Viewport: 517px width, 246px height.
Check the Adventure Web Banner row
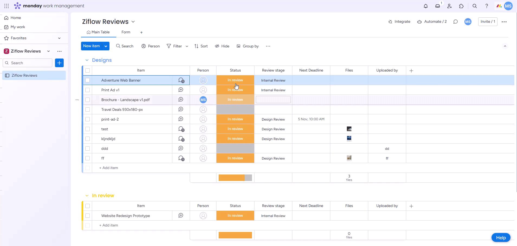click(x=88, y=80)
